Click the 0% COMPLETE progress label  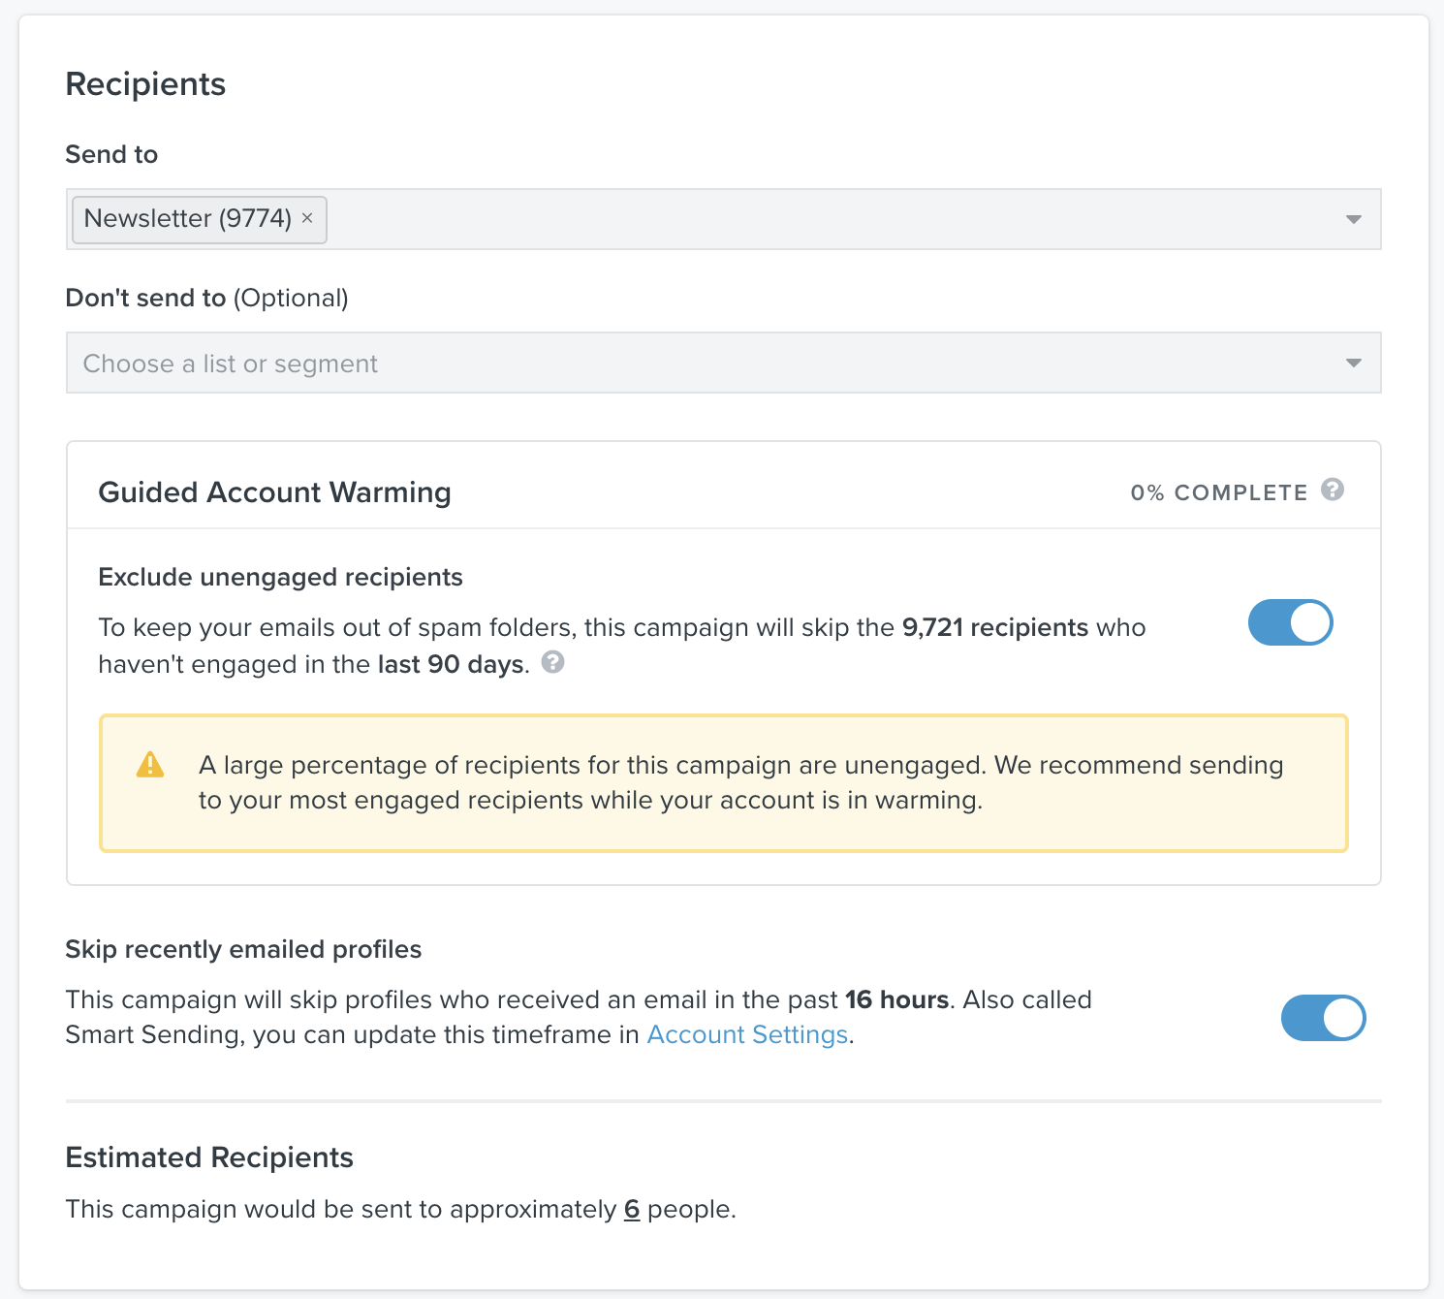1218,492
